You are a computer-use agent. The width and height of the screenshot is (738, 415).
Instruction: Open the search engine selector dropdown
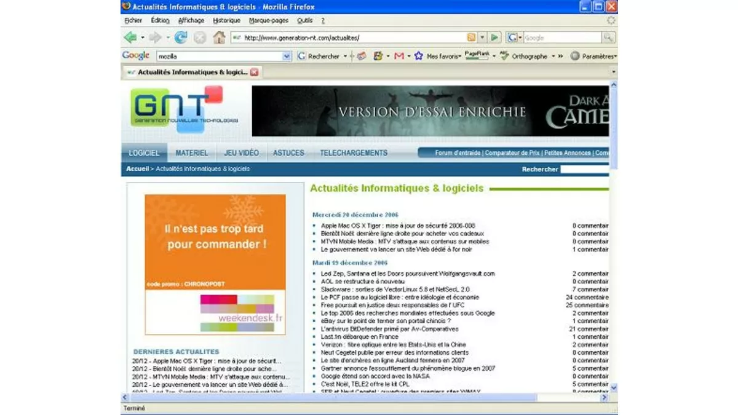pos(520,38)
